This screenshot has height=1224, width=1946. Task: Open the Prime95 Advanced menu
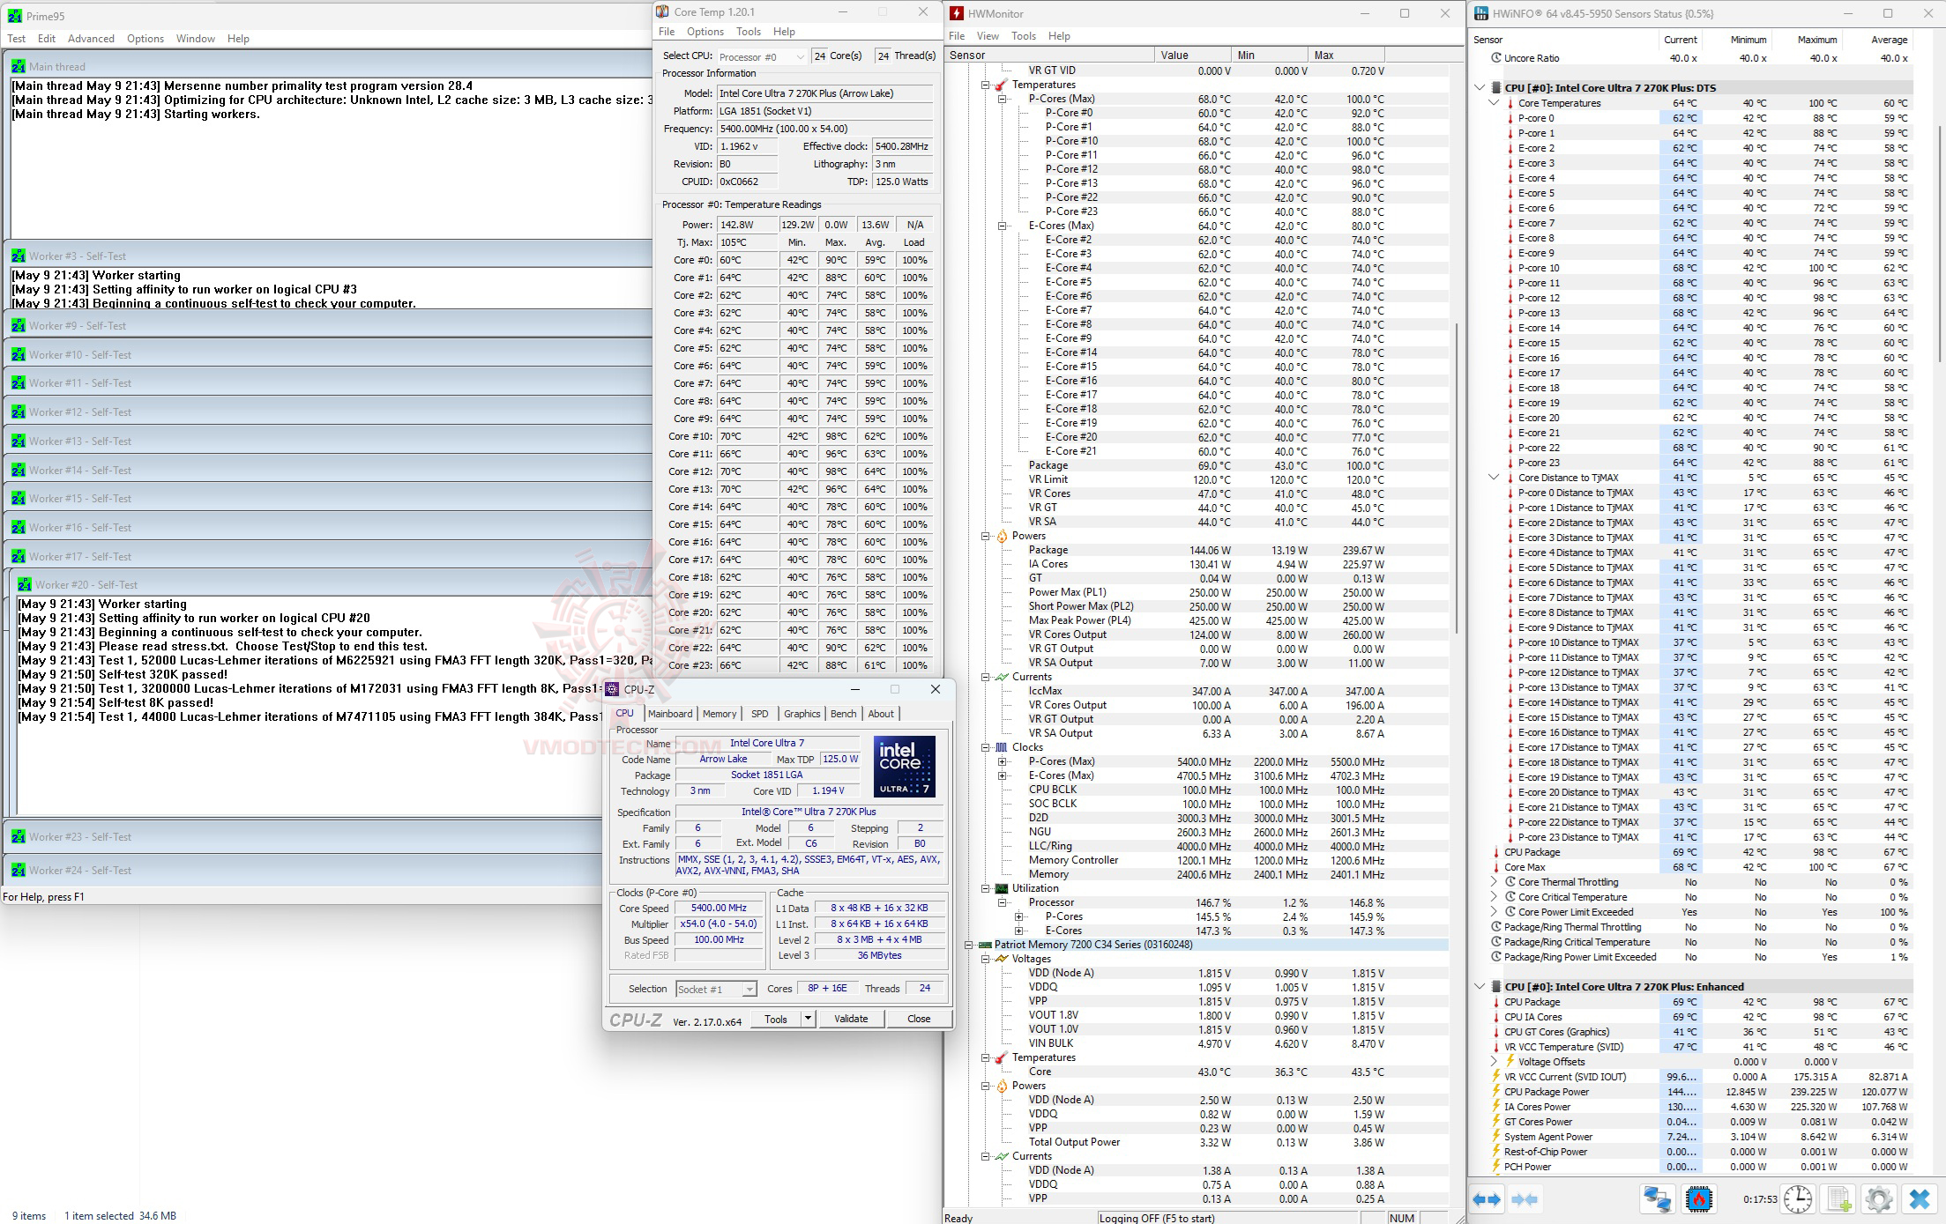[x=91, y=39]
